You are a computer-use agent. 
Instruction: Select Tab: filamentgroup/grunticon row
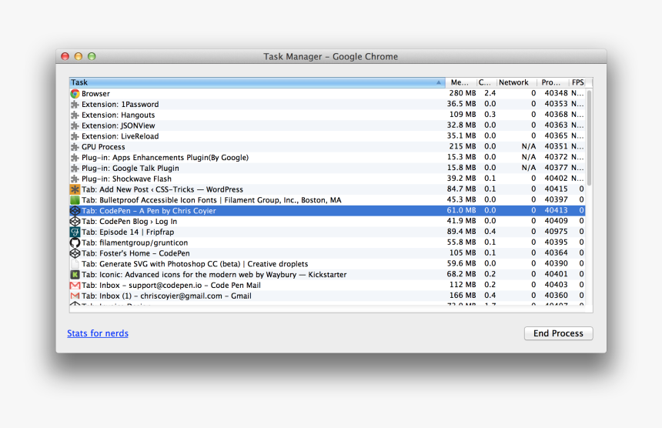click(x=327, y=242)
